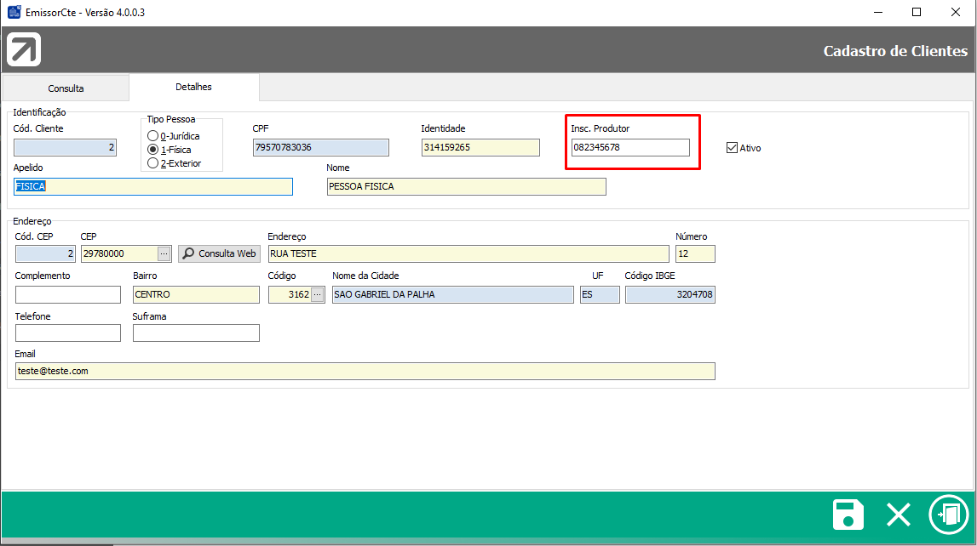Open the city Código lookup ellipsis button
The width and height of the screenshot is (977, 546).
coord(318,295)
